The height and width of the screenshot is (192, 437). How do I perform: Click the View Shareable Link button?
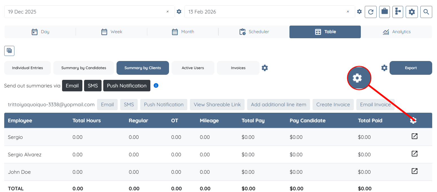217,105
